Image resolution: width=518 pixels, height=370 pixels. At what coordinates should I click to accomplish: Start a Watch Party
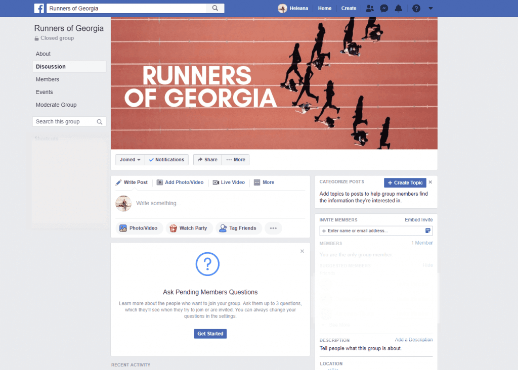pyautogui.click(x=189, y=228)
